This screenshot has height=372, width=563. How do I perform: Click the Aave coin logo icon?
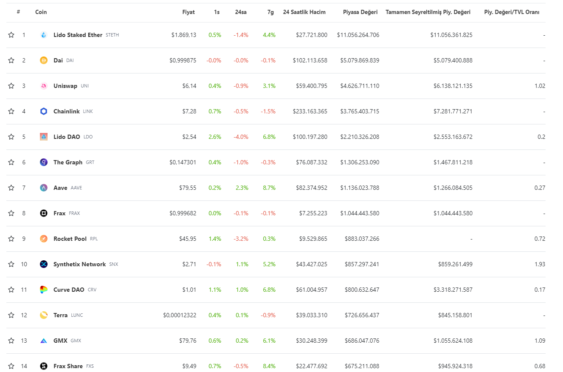(44, 188)
